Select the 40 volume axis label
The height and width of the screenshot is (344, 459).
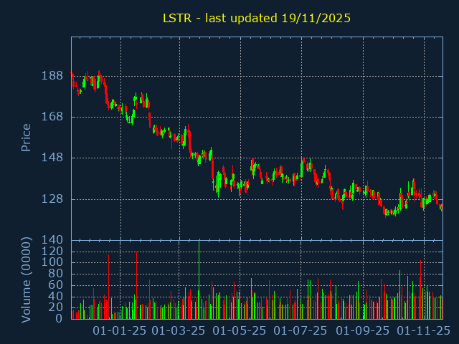[55, 296]
